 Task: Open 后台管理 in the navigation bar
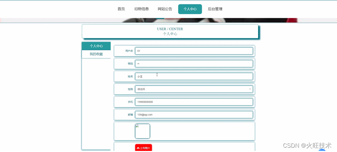coord(215,9)
